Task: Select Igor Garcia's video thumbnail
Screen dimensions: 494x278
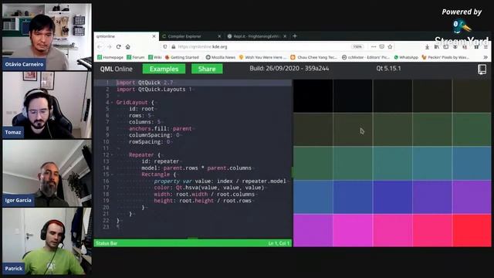Action: click(x=47, y=173)
